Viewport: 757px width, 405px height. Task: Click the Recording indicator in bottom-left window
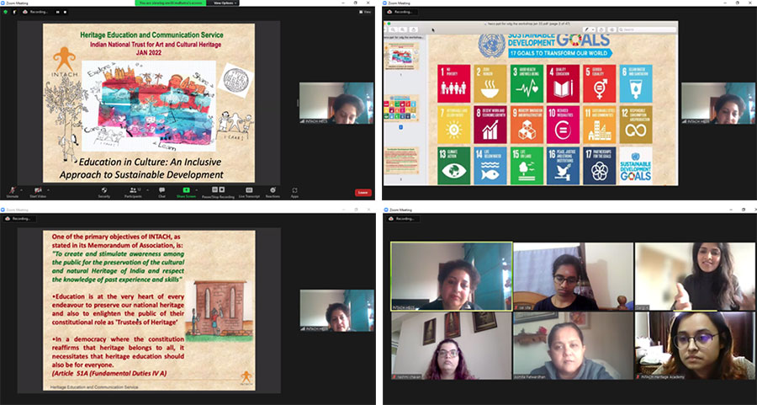(18, 218)
